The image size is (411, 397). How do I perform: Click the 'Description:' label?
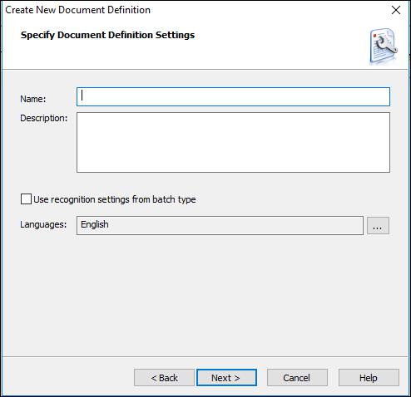44,118
